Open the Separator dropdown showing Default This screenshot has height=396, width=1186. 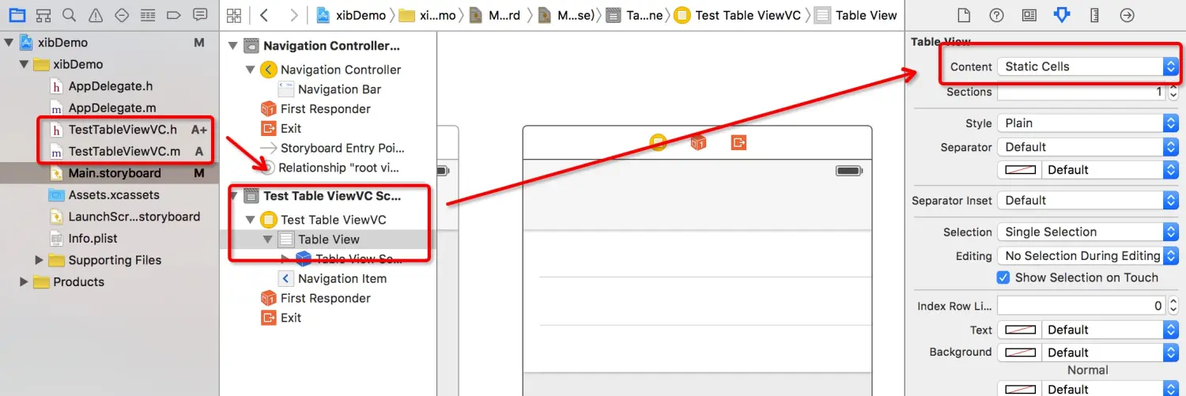tap(1088, 147)
